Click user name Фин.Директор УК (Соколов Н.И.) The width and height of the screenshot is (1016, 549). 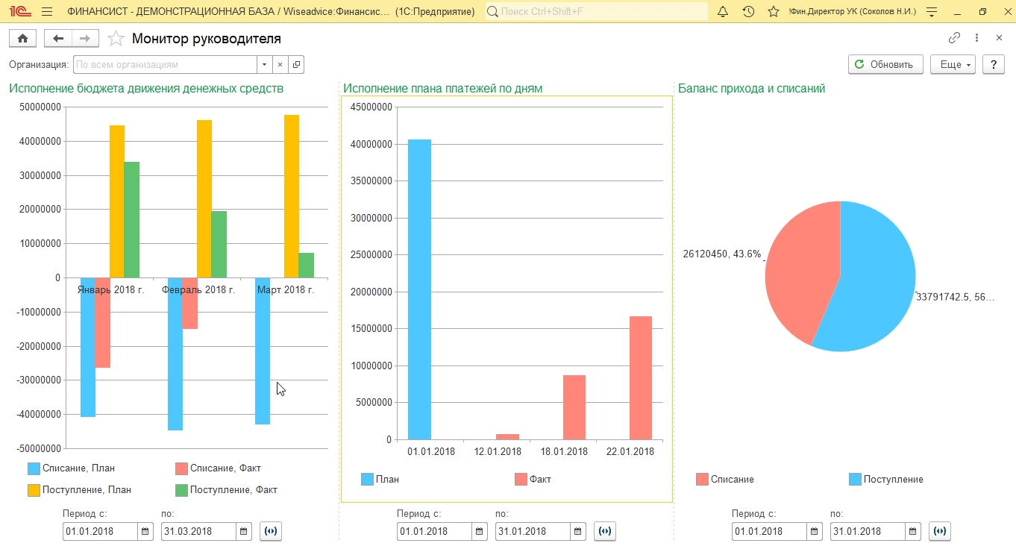(x=852, y=12)
